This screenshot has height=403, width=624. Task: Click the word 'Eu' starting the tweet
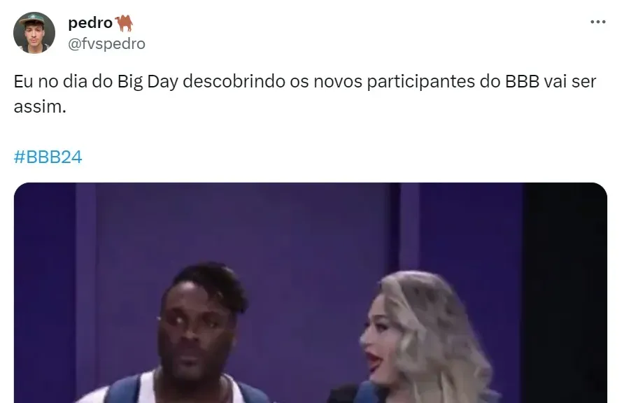[x=24, y=82]
